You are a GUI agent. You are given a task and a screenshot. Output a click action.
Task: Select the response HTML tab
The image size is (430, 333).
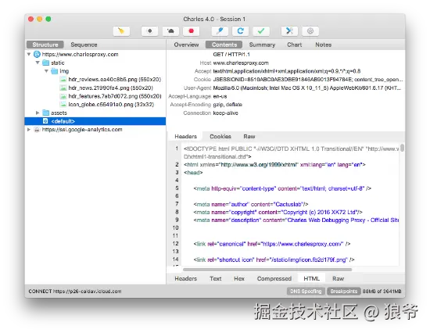[x=311, y=278]
